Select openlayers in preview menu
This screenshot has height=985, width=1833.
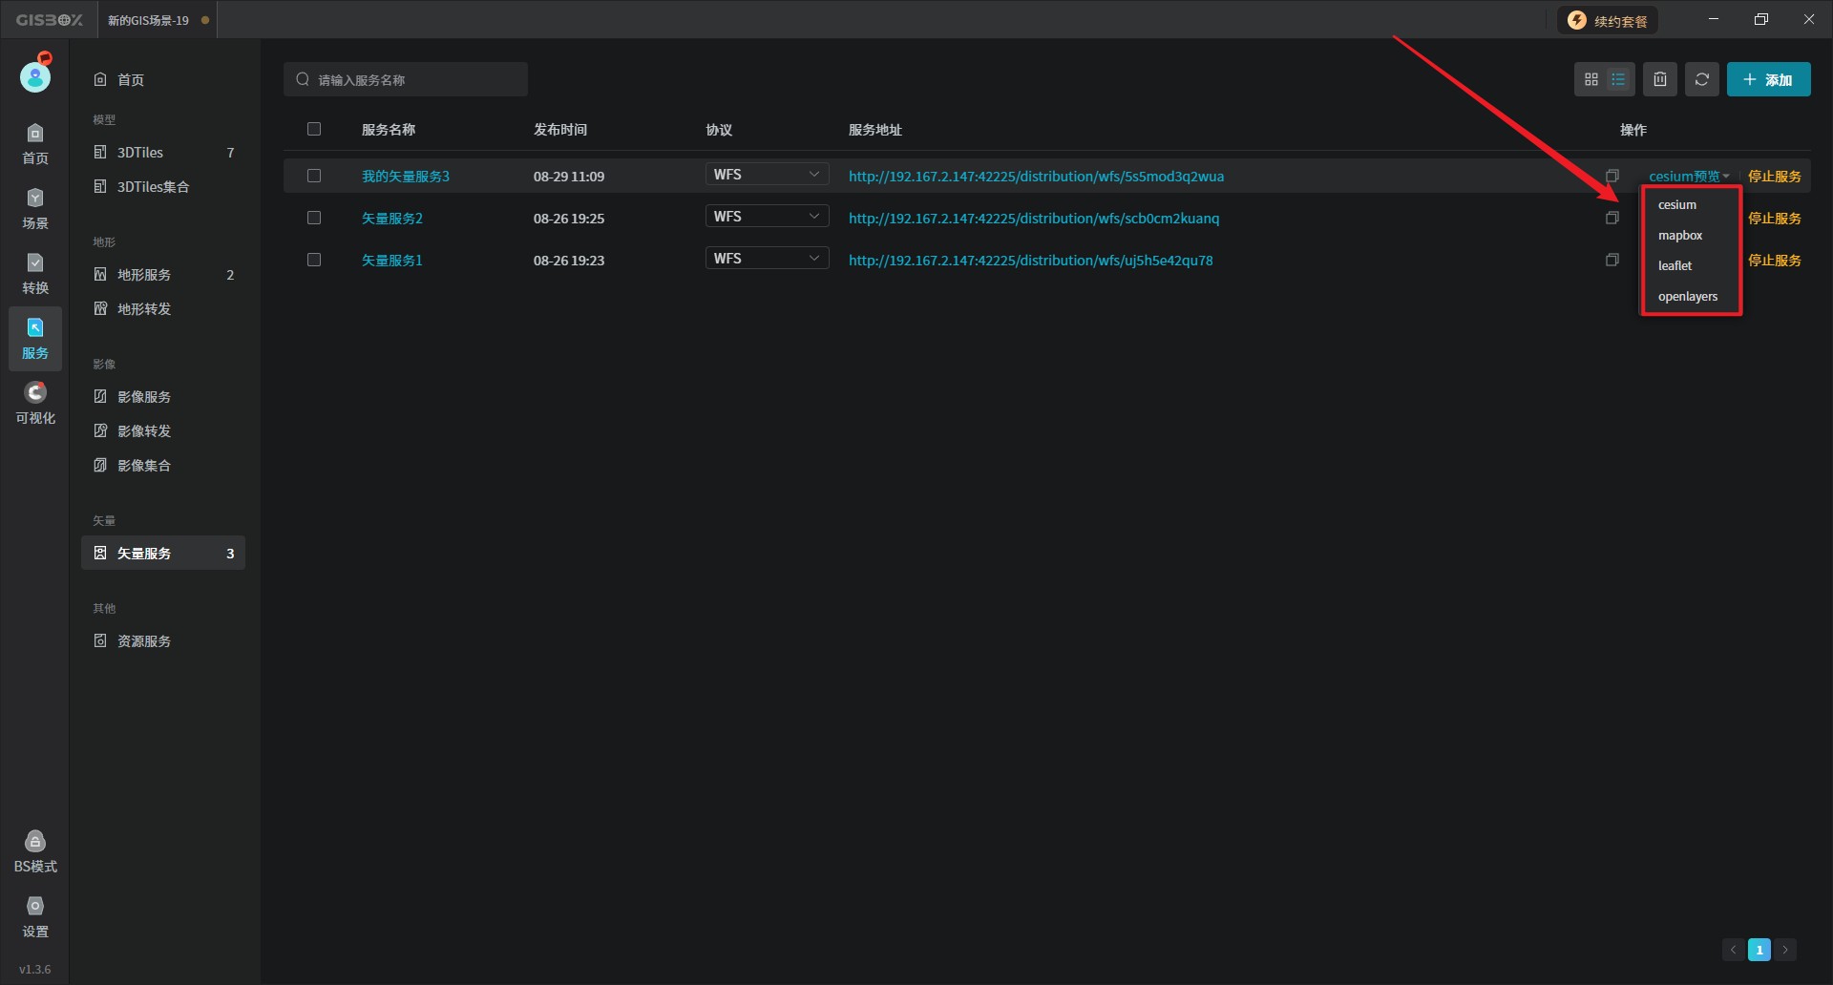(x=1687, y=296)
